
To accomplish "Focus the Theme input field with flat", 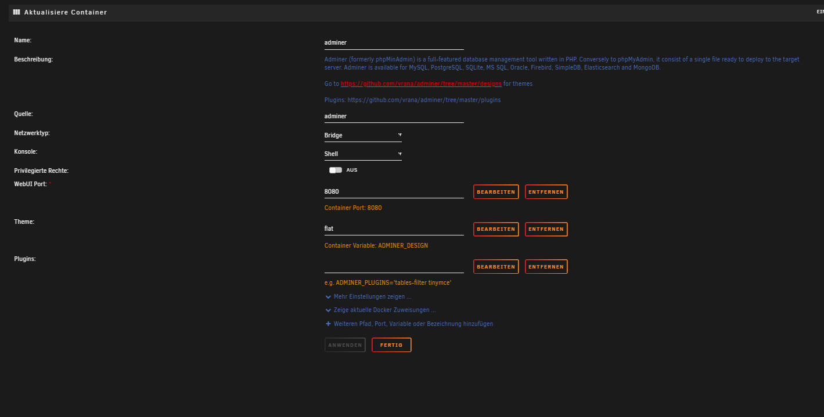I will pyautogui.click(x=394, y=229).
